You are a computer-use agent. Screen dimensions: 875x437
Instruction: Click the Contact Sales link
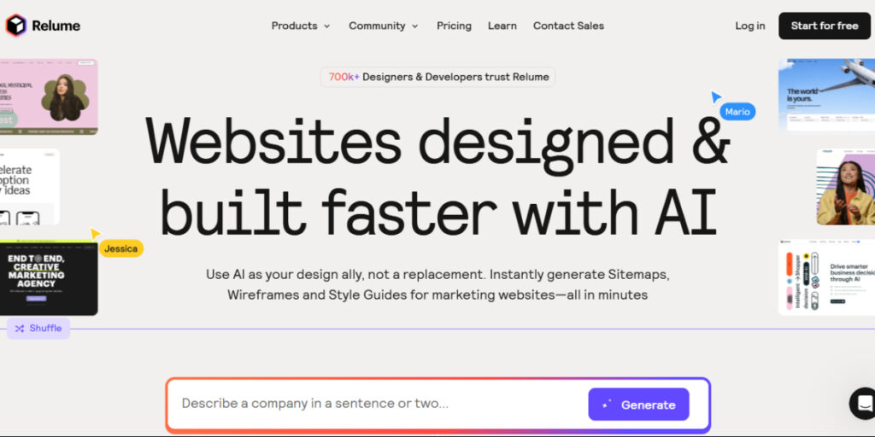(x=568, y=26)
